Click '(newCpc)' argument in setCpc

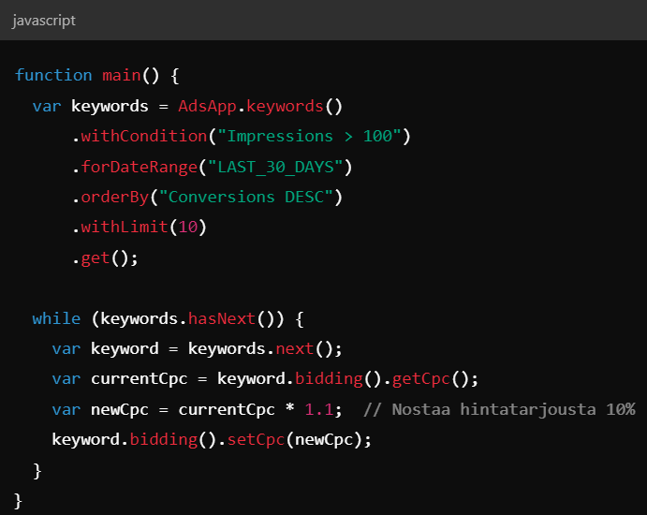point(324,440)
